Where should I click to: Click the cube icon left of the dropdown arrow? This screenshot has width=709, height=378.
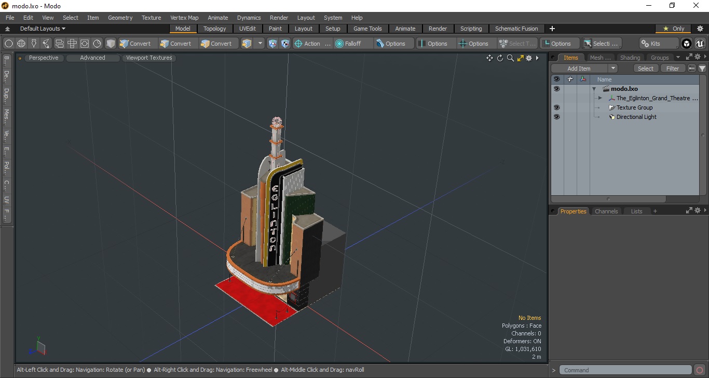coord(247,44)
